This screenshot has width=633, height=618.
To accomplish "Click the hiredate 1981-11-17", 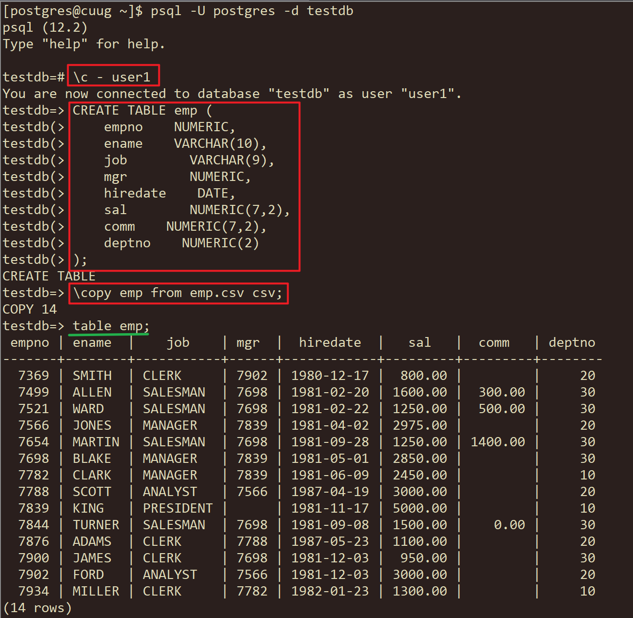I will 330,508.
